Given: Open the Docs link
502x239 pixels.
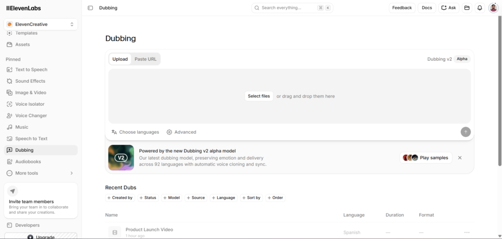Looking at the screenshot, I should (x=427, y=8).
